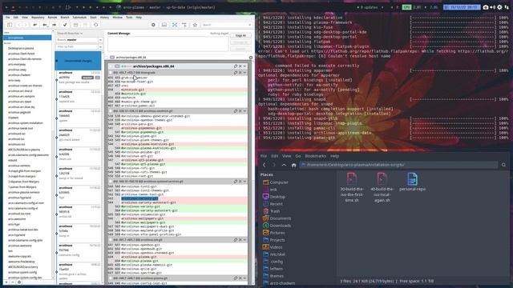
Task: Click the gear icon beside the staged file list
Action: (x=251, y=58)
